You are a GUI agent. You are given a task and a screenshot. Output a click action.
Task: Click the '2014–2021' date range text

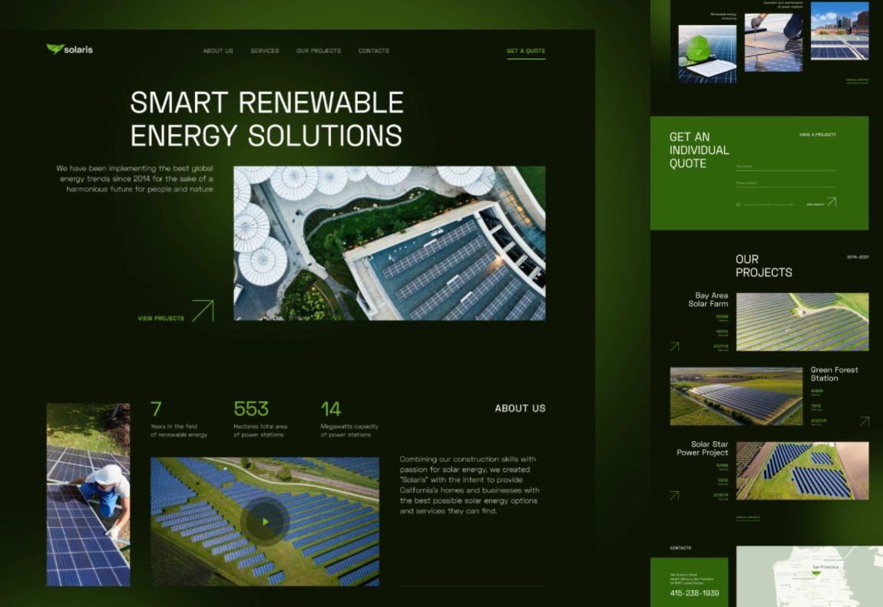point(858,257)
